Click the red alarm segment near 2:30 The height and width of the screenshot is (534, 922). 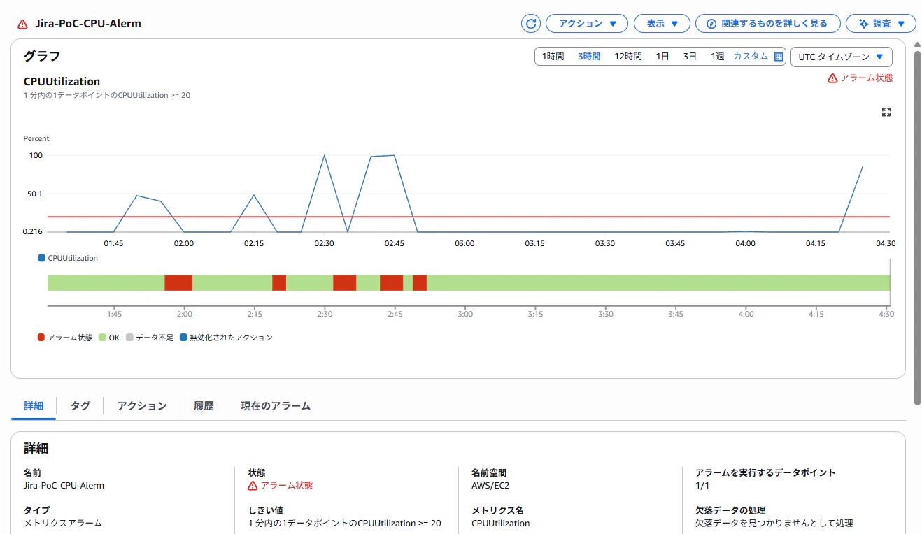(345, 283)
